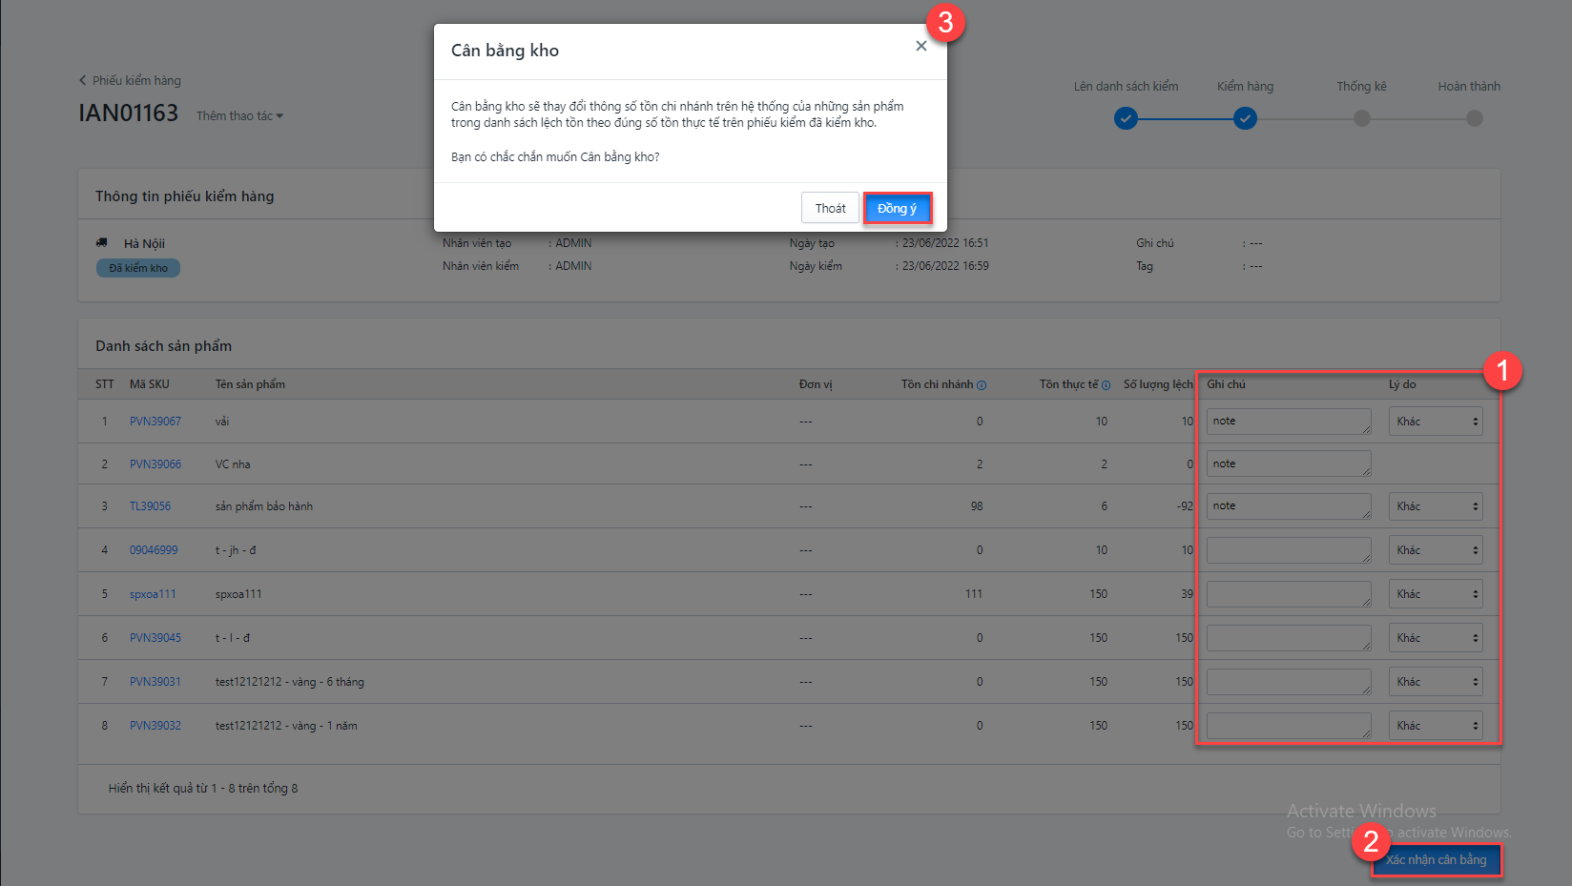Click Ghi chú field for spxoa111 row
Screen dimensions: 1572x886
click(x=1289, y=594)
